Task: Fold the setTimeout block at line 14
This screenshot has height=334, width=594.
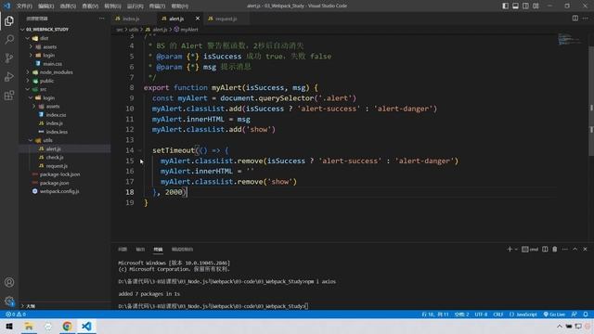Action: pyautogui.click(x=140, y=150)
